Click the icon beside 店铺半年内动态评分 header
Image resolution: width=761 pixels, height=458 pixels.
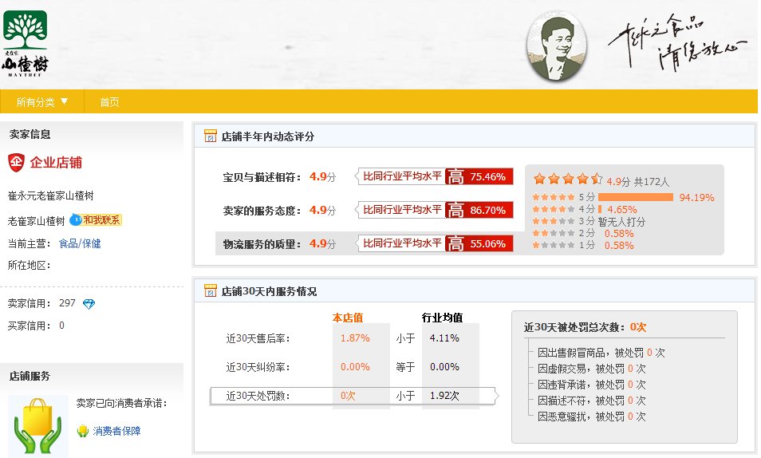[211, 136]
